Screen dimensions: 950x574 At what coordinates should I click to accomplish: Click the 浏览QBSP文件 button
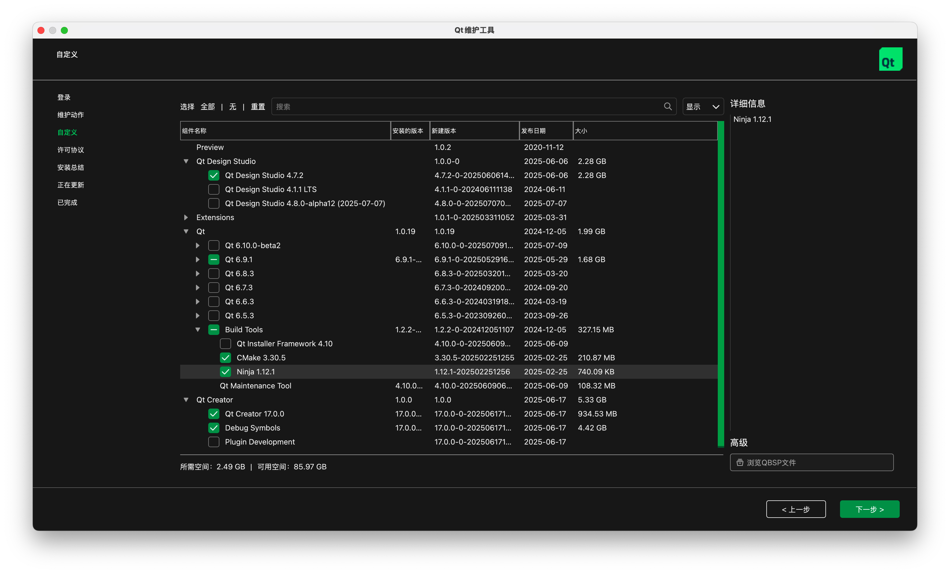point(812,462)
